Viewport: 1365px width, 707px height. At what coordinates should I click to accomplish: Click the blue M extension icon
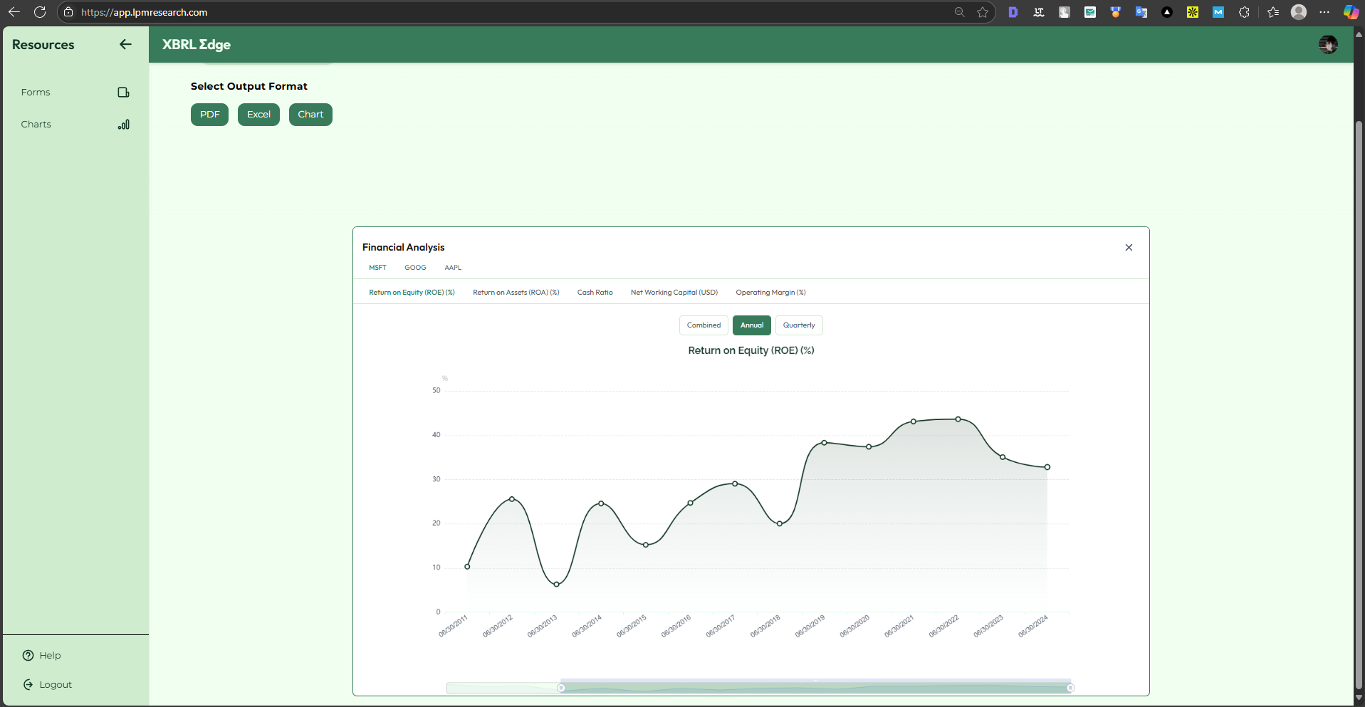point(1218,12)
